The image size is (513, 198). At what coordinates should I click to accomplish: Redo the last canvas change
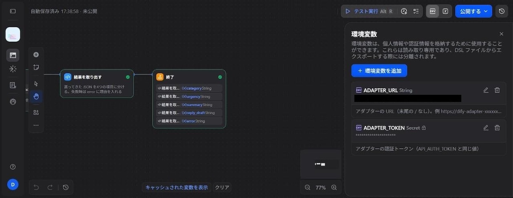click(50, 187)
